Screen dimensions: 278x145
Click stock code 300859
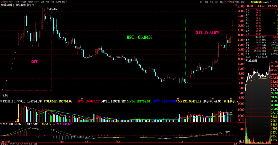tap(266, 2)
